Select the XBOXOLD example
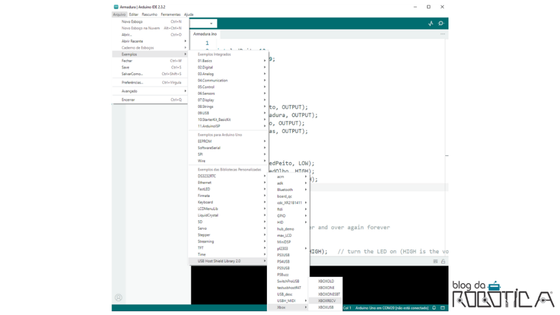 coord(326,282)
